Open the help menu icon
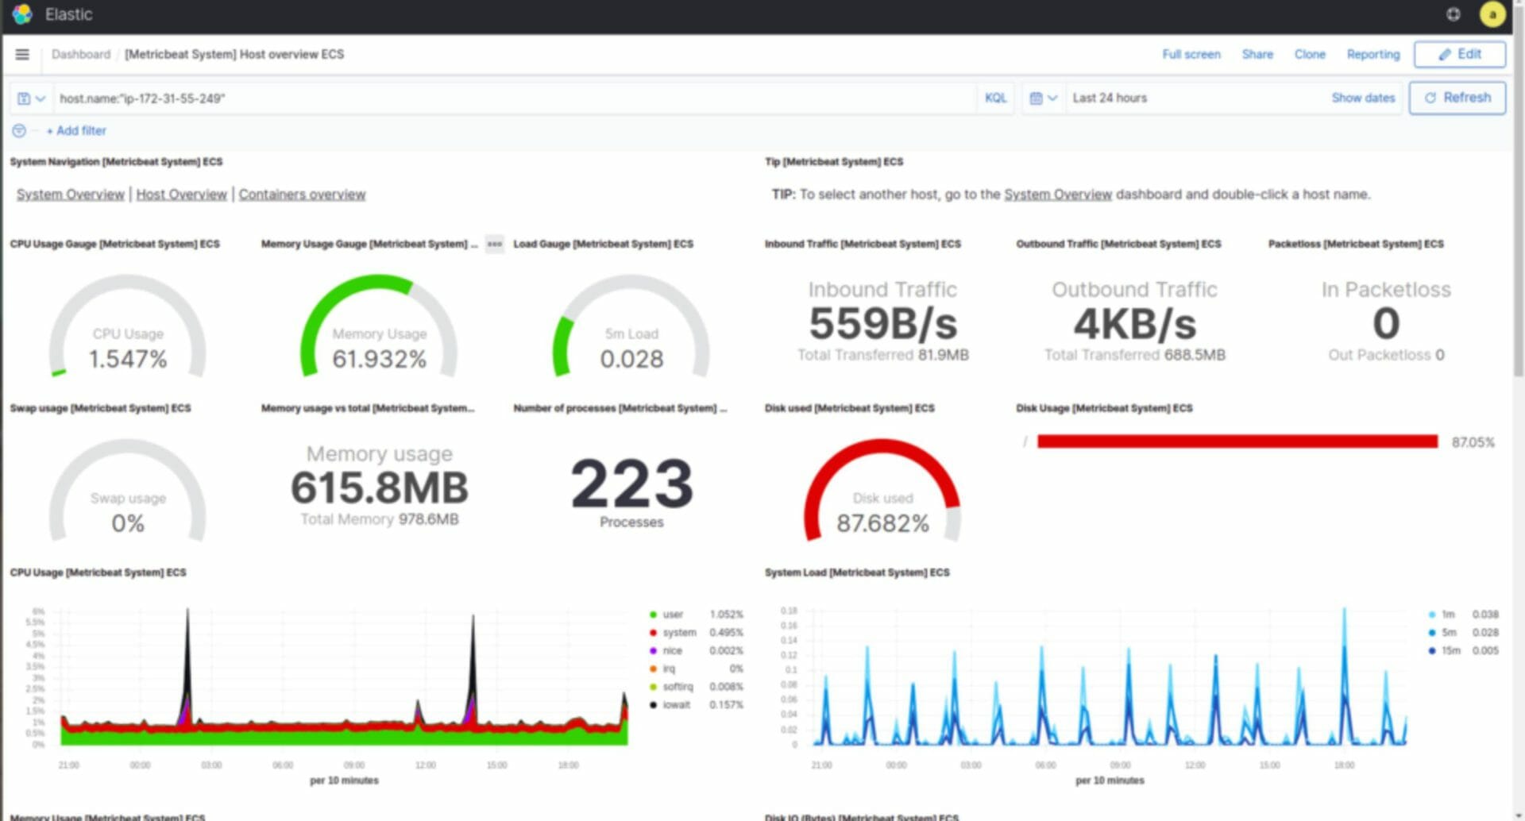This screenshot has width=1525, height=821. 1453,14
